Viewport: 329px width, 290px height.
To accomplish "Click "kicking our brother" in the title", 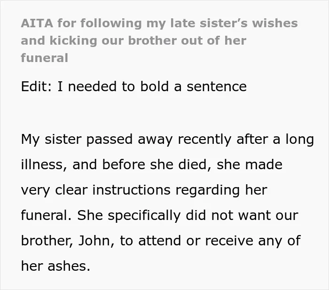I will click(114, 40).
